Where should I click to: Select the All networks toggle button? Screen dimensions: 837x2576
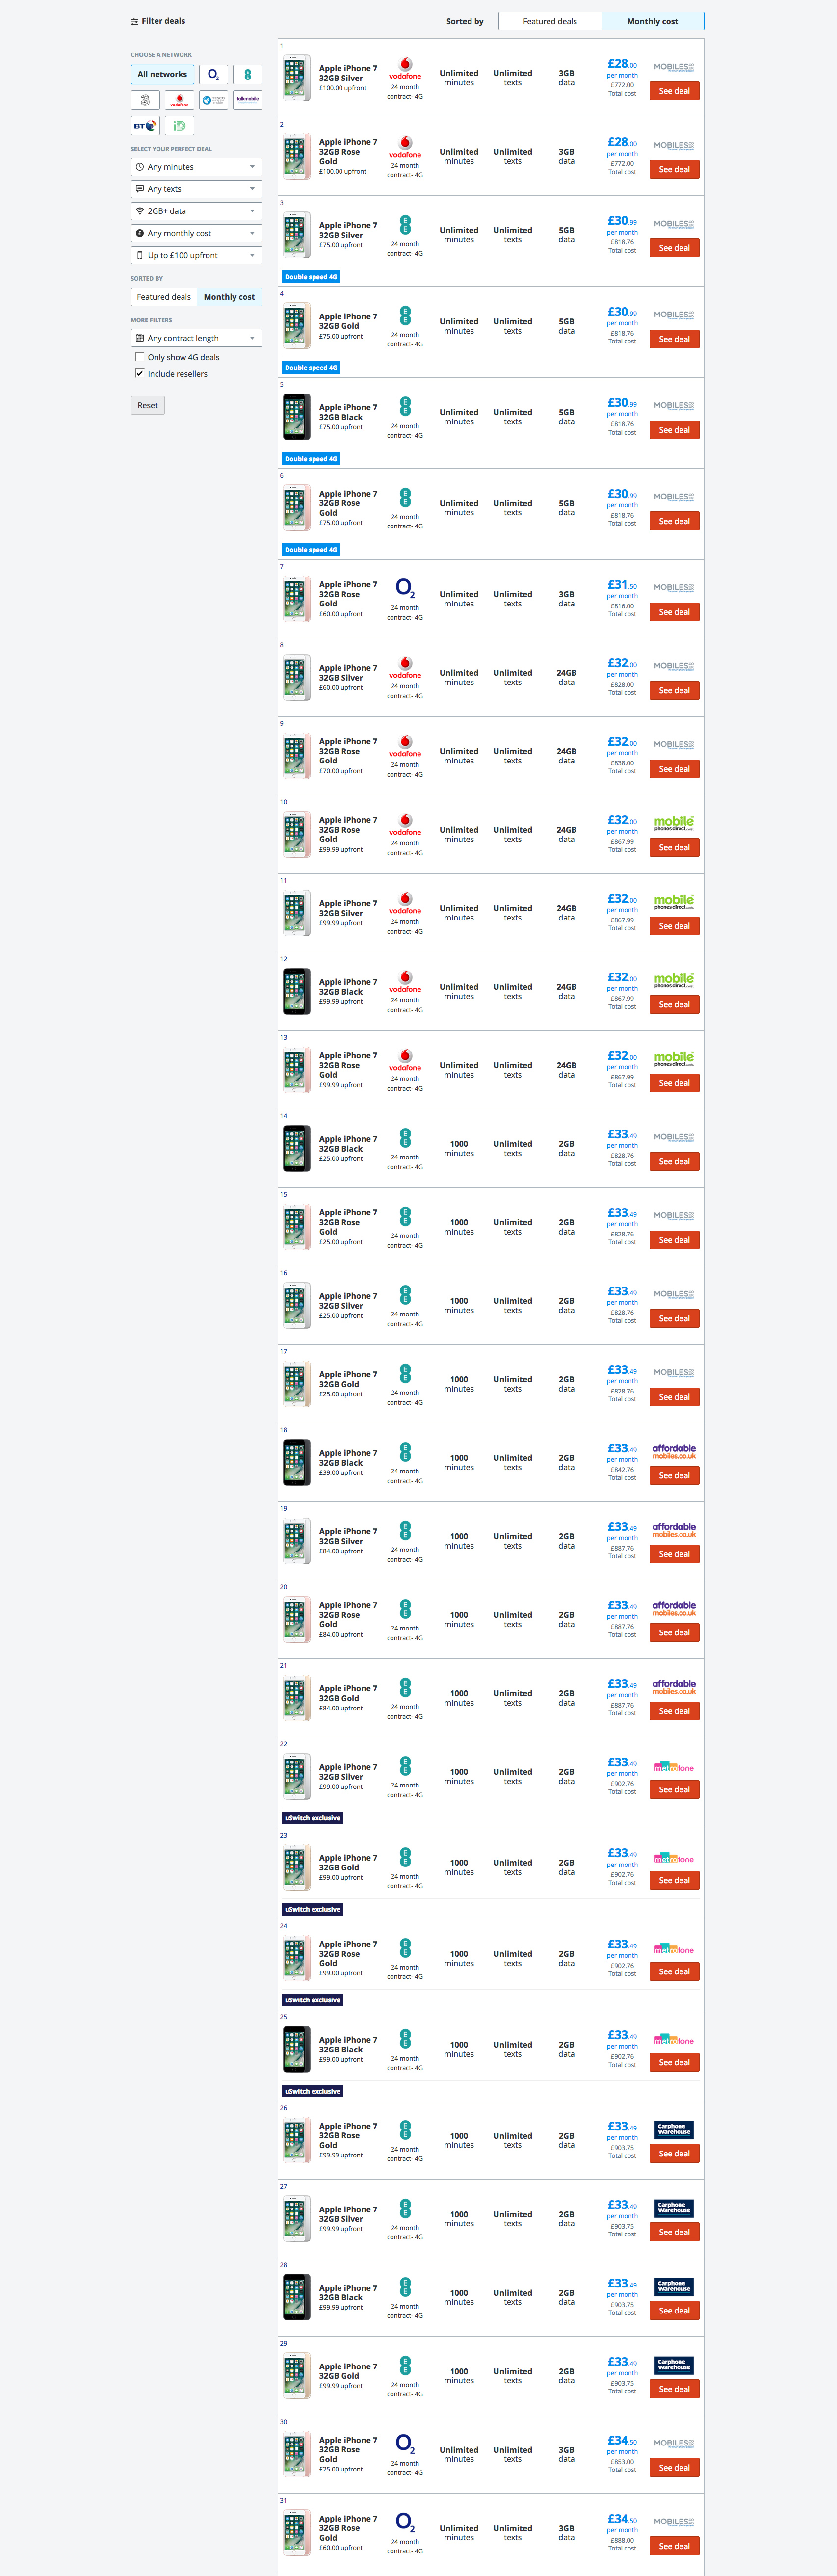pos(162,75)
